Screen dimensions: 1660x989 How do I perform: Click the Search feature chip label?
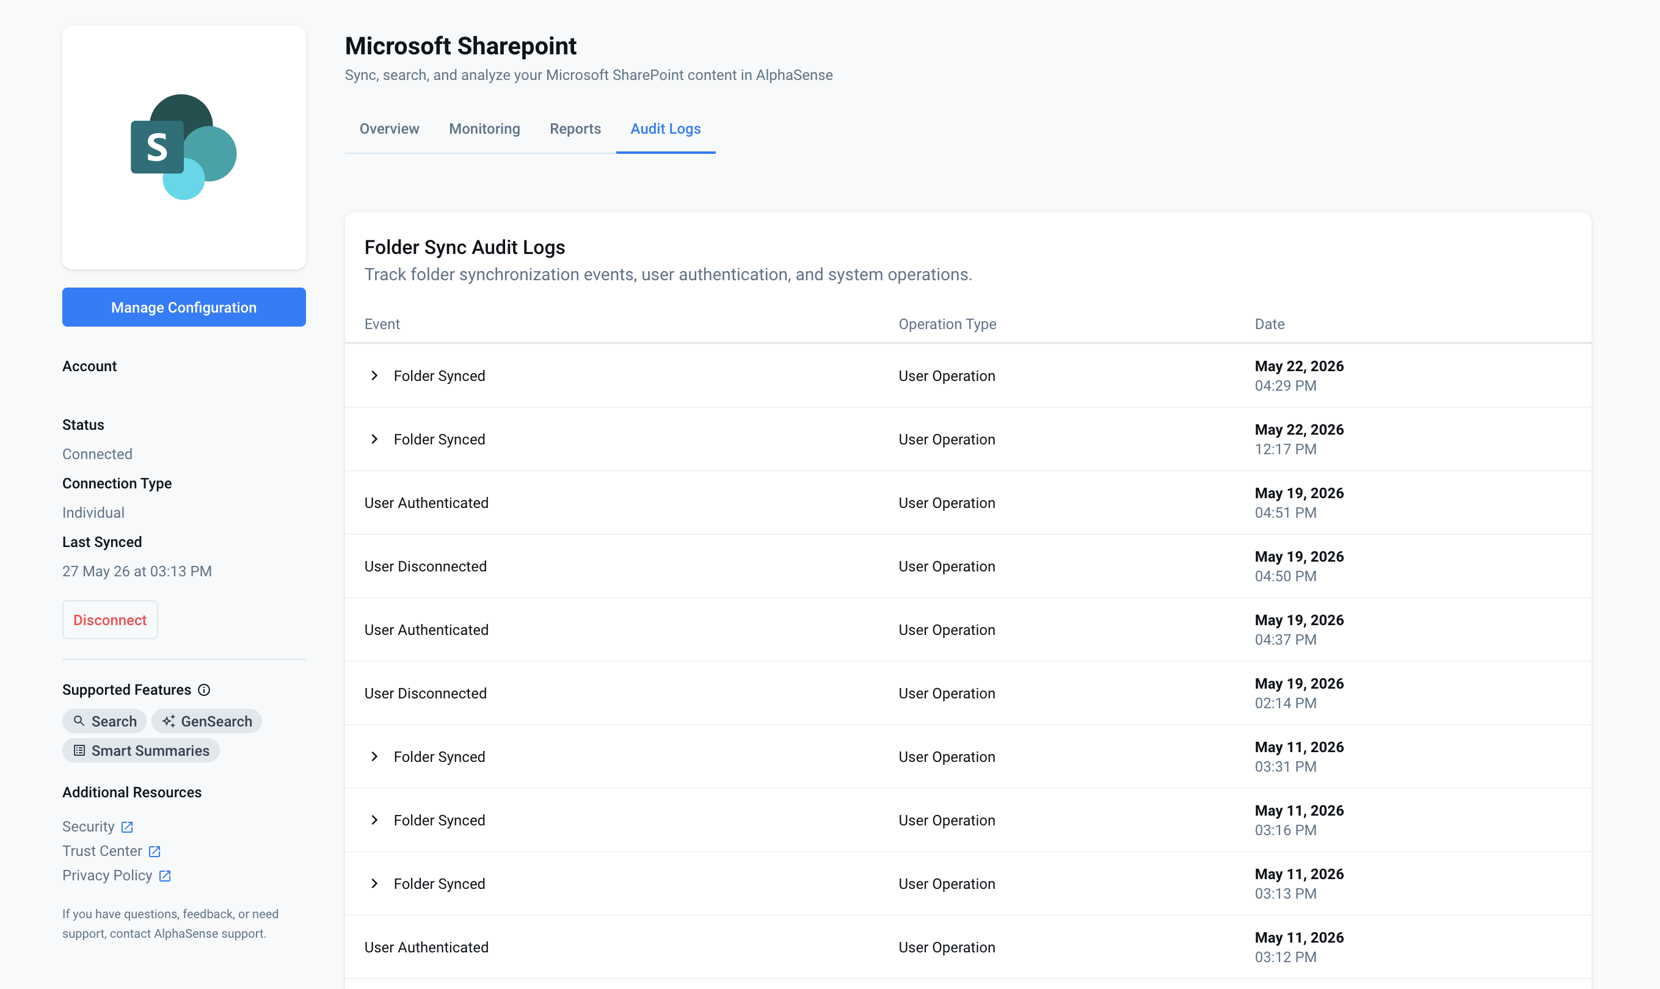[x=114, y=721]
